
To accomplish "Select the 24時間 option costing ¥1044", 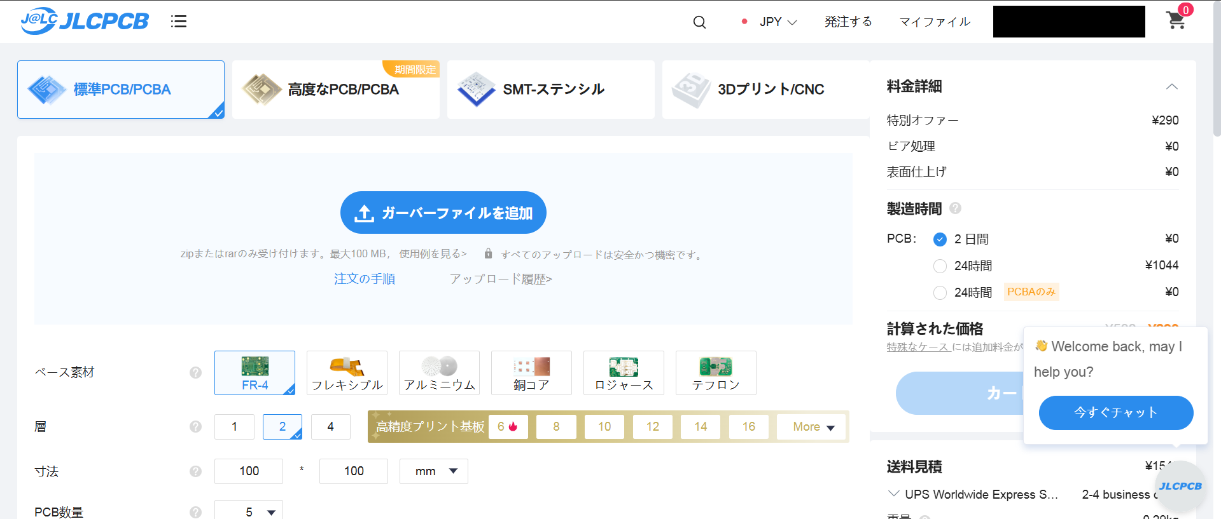I will click(x=940, y=266).
